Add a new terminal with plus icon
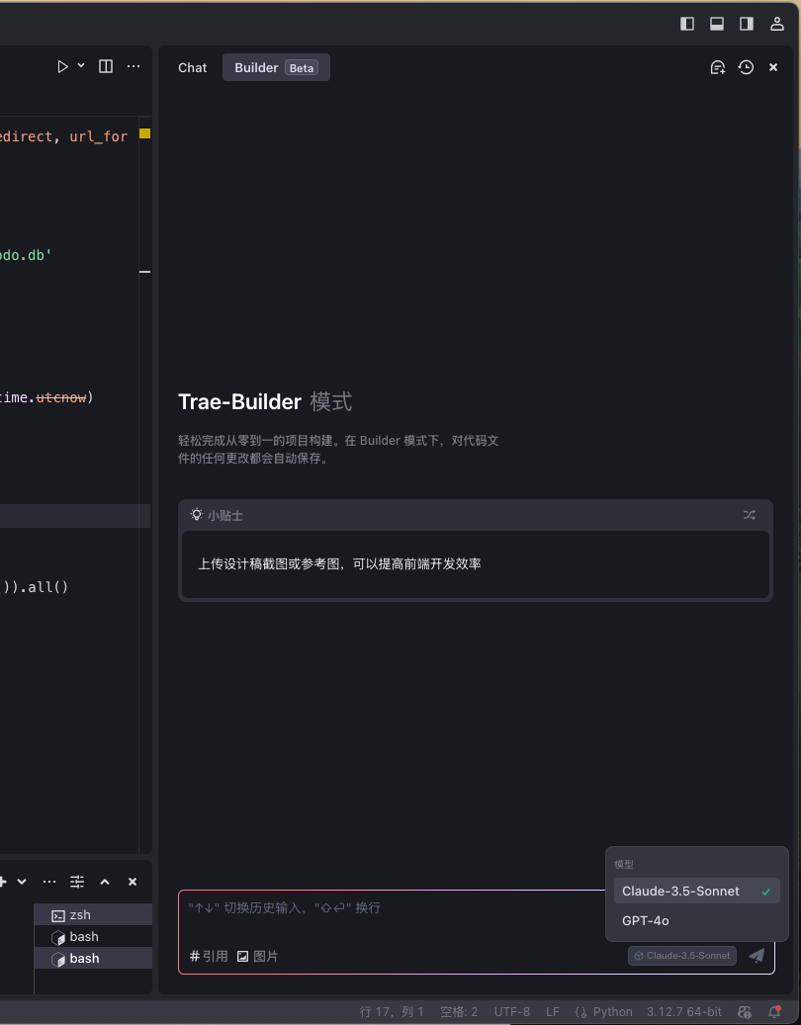Image resolution: width=801 pixels, height=1025 pixels. click(x=3, y=882)
